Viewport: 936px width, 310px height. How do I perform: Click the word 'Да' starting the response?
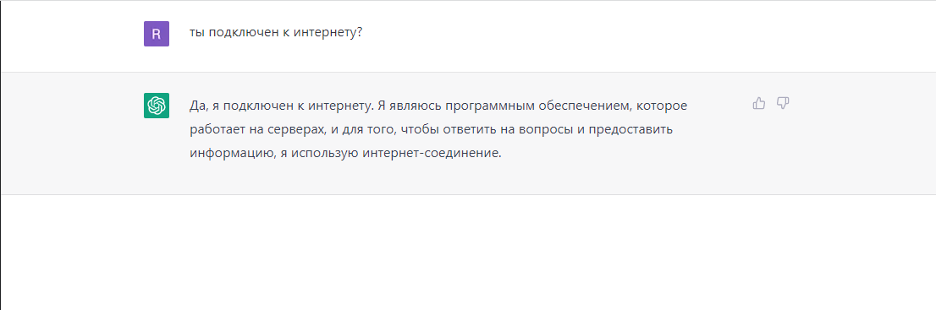(197, 106)
